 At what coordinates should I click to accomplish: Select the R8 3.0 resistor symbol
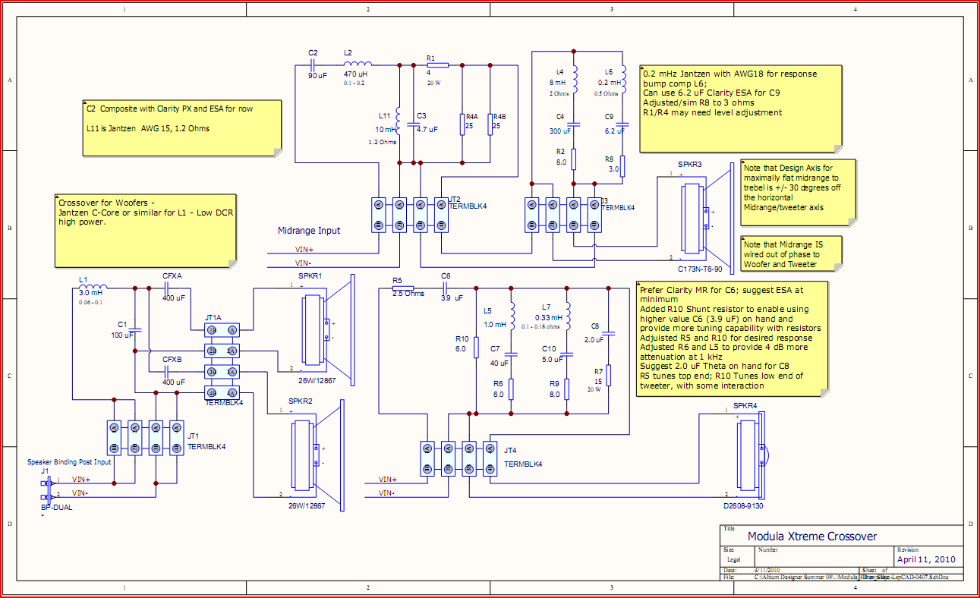pyautogui.click(x=623, y=166)
